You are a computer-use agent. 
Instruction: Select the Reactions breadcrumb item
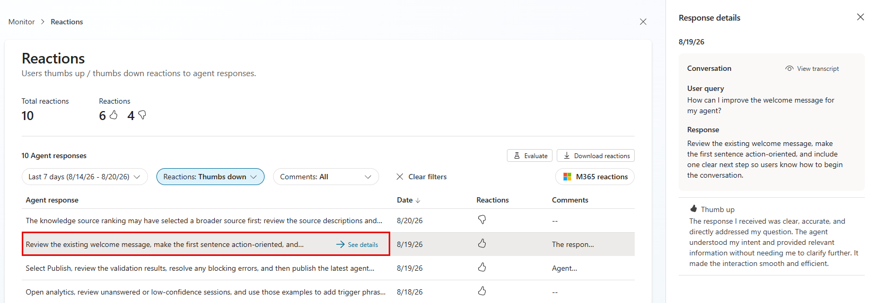coord(67,22)
